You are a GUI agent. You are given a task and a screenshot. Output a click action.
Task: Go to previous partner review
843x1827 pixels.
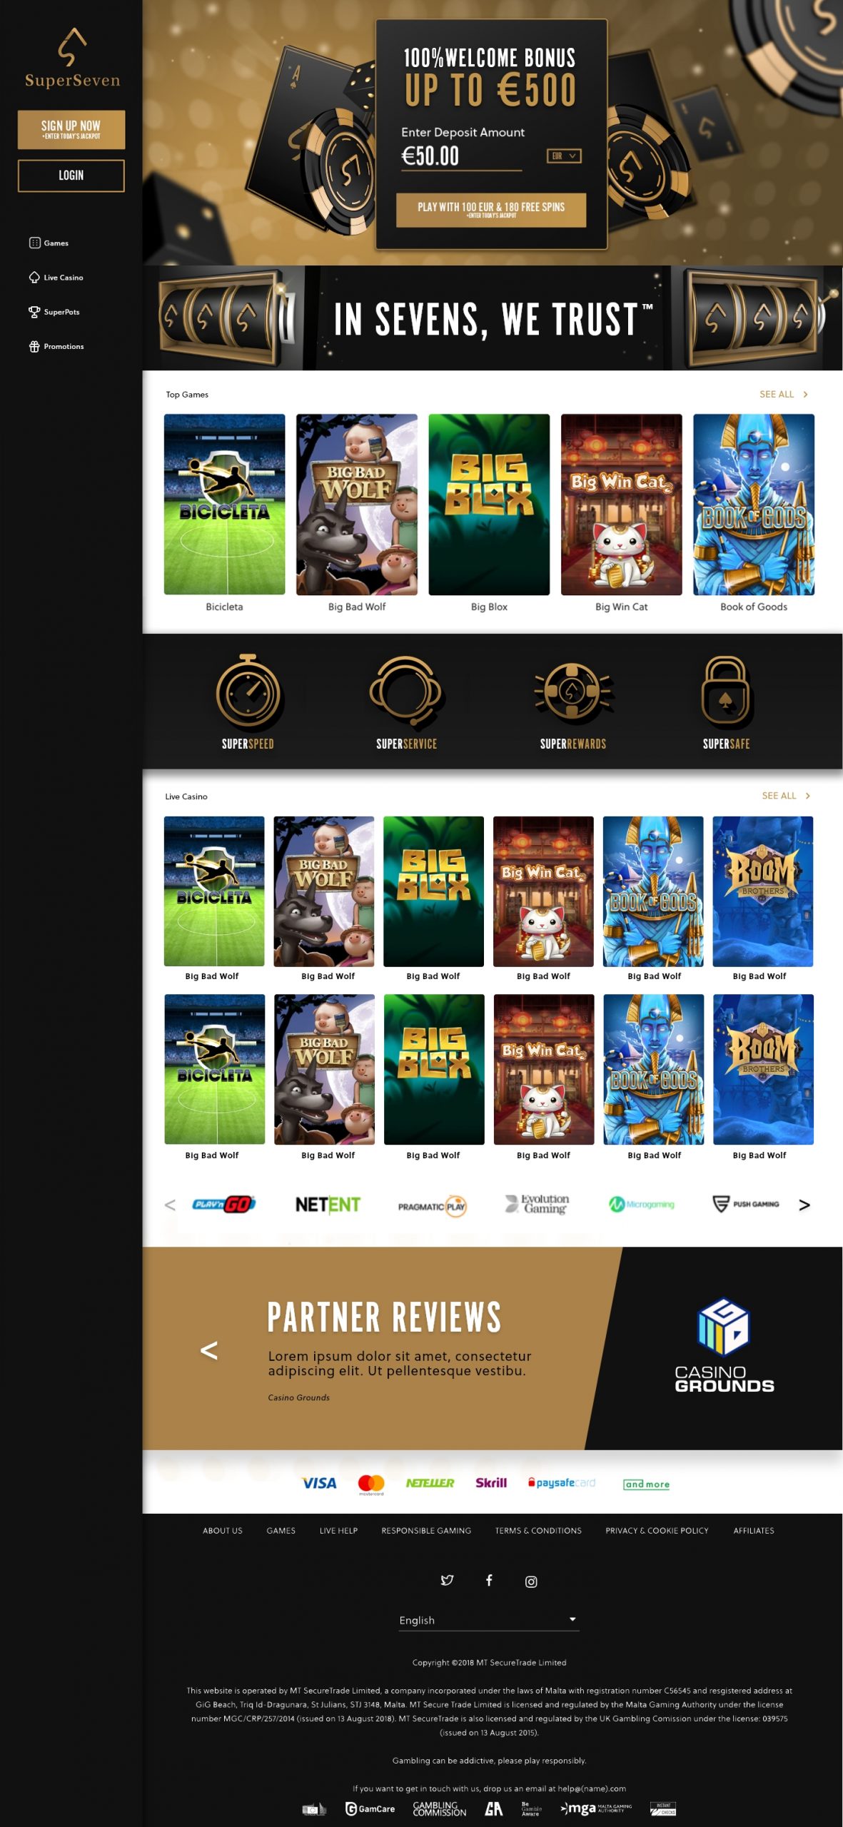coord(208,1350)
